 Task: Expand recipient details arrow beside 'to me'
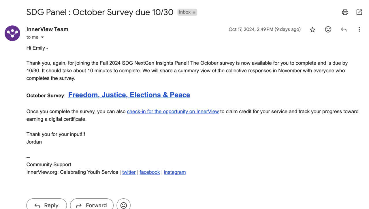pos(42,37)
